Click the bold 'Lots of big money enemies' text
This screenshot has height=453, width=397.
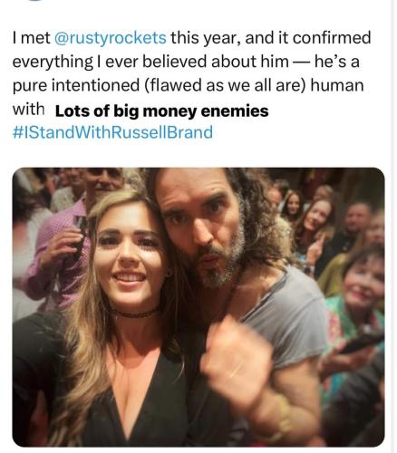[x=162, y=111]
